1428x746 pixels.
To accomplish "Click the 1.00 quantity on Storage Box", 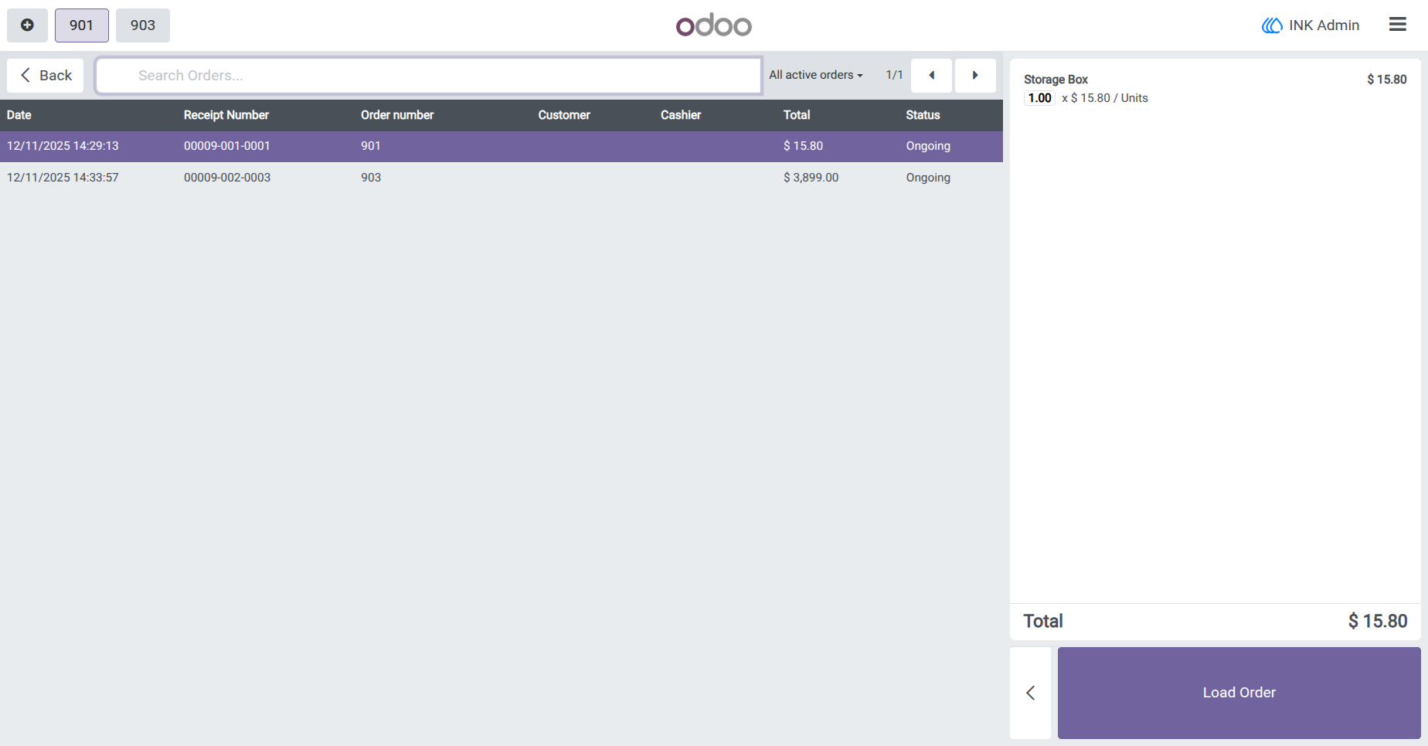I will pos(1039,98).
